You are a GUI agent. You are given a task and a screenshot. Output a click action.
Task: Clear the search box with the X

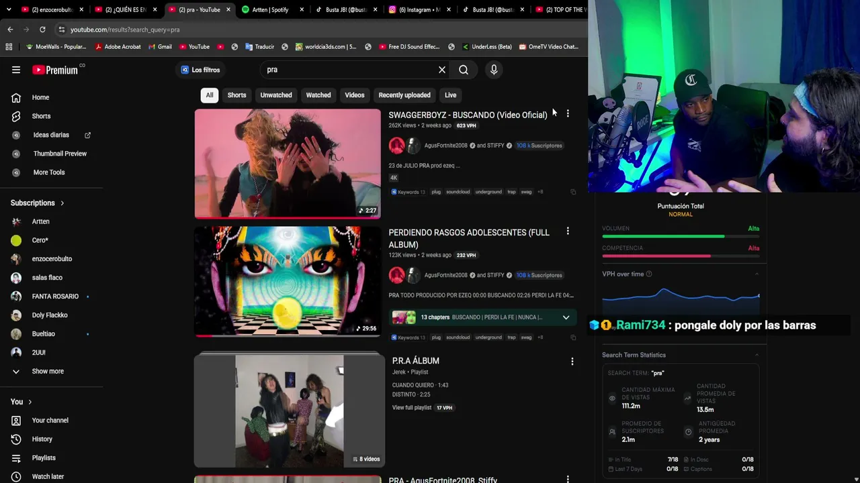[x=442, y=70]
